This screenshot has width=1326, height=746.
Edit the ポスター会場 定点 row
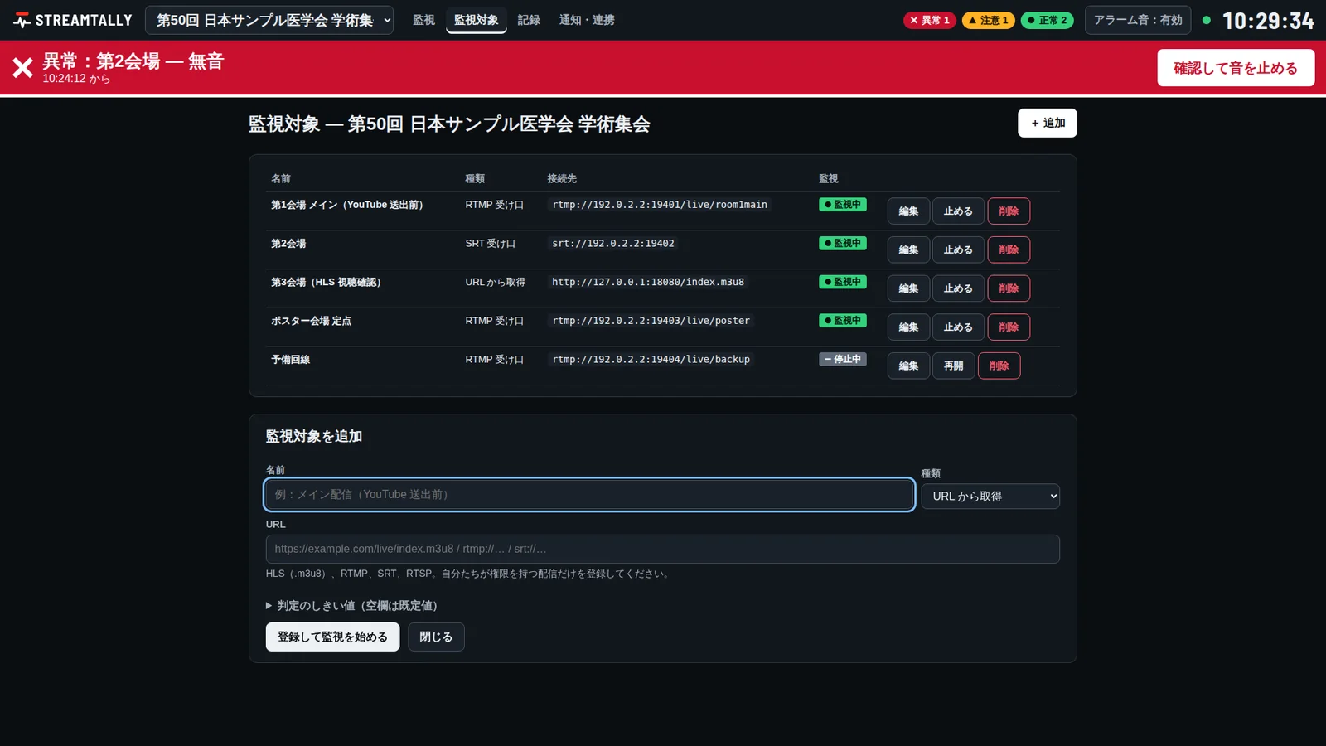click(x=908, y=327)
